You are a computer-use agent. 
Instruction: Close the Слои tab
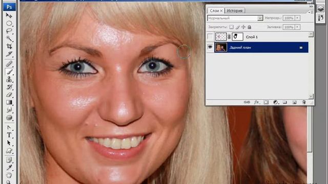click(x=221, y=11)
